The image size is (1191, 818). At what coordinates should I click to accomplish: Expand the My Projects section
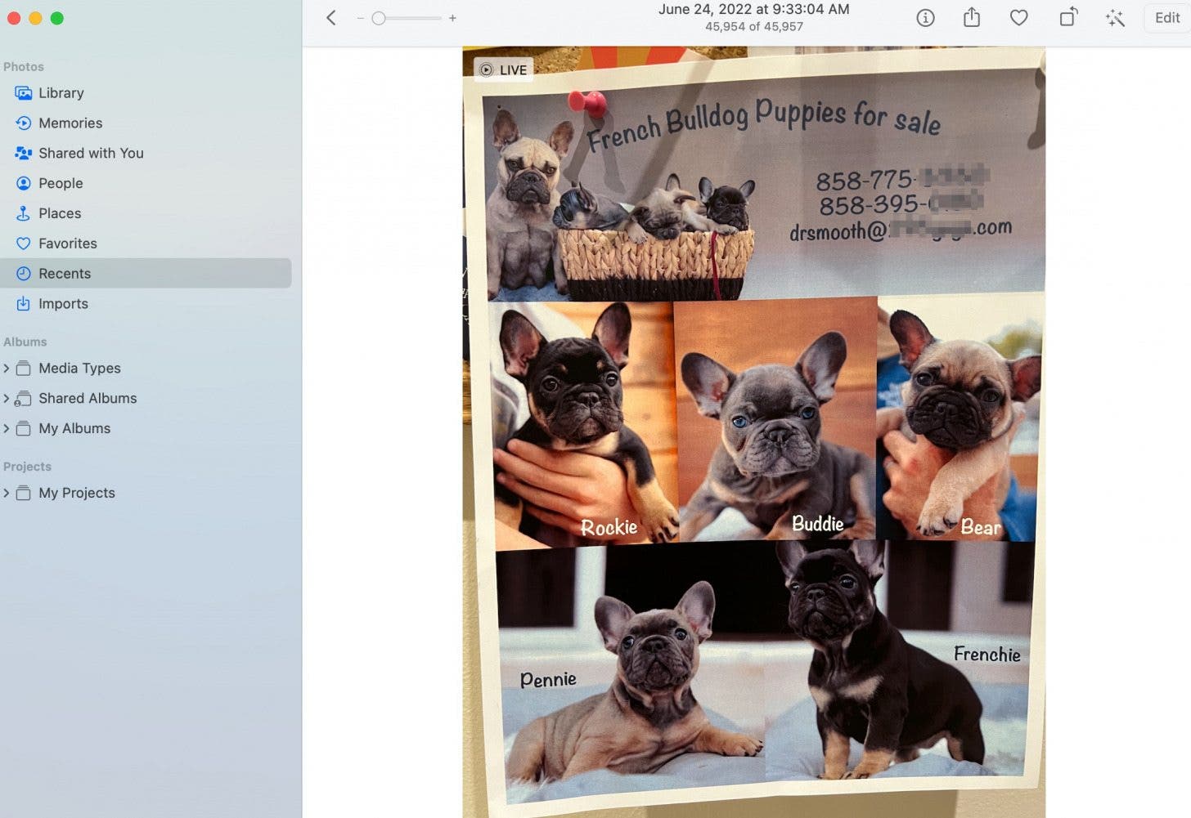pyautogui.click(x=8, y=493)
